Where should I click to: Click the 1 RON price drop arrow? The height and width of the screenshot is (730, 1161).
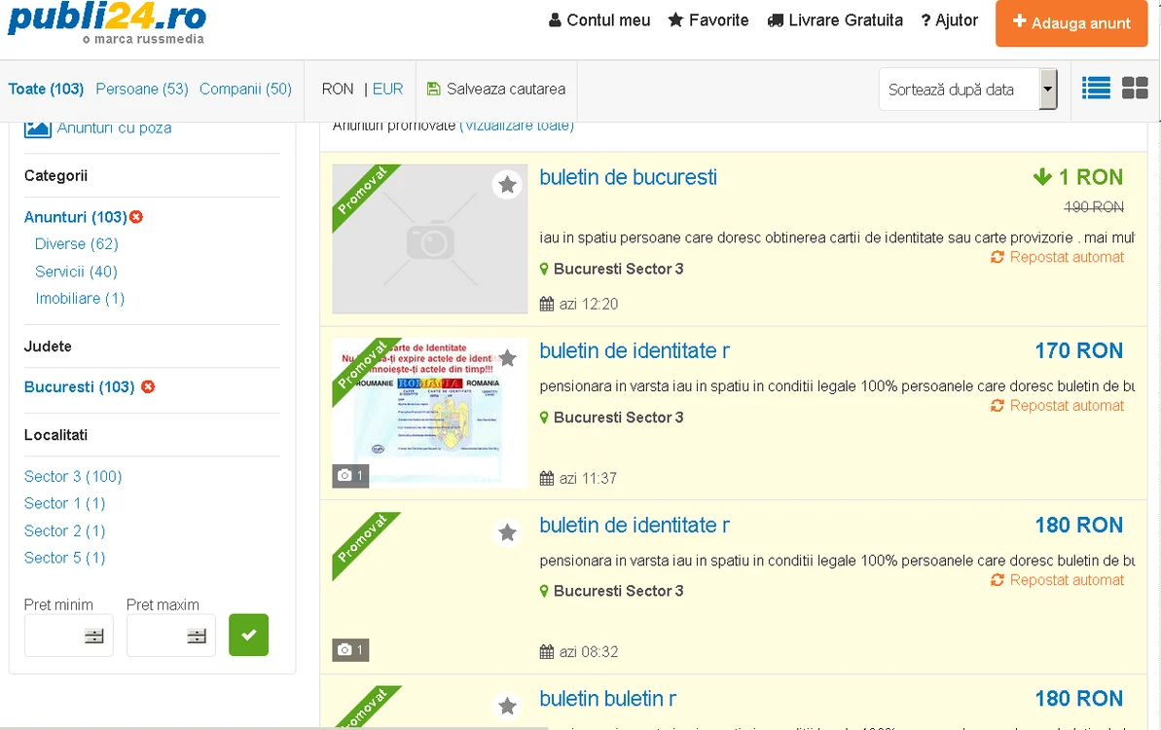[1042, 177]
